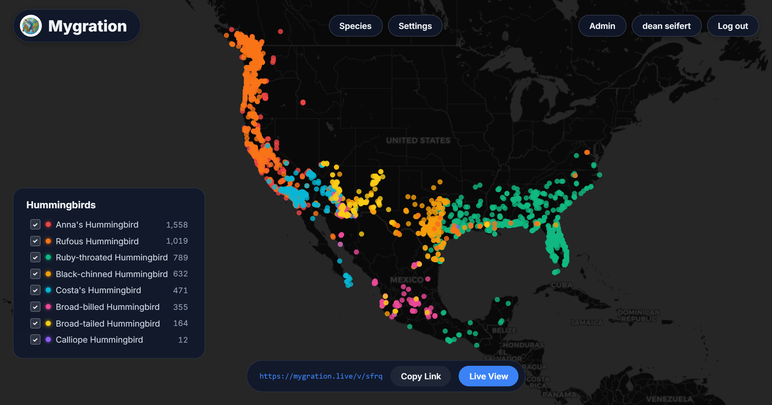Open the Settings menu
Image resolution: width=772 pixels, height=405 pixels.
click(415, 26)
